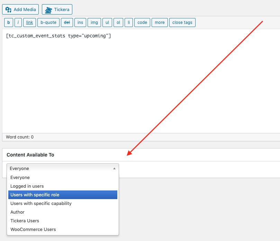Screen dimensions: 280x241
Task: Choose Logged in users option
Action: pos(63,186)
